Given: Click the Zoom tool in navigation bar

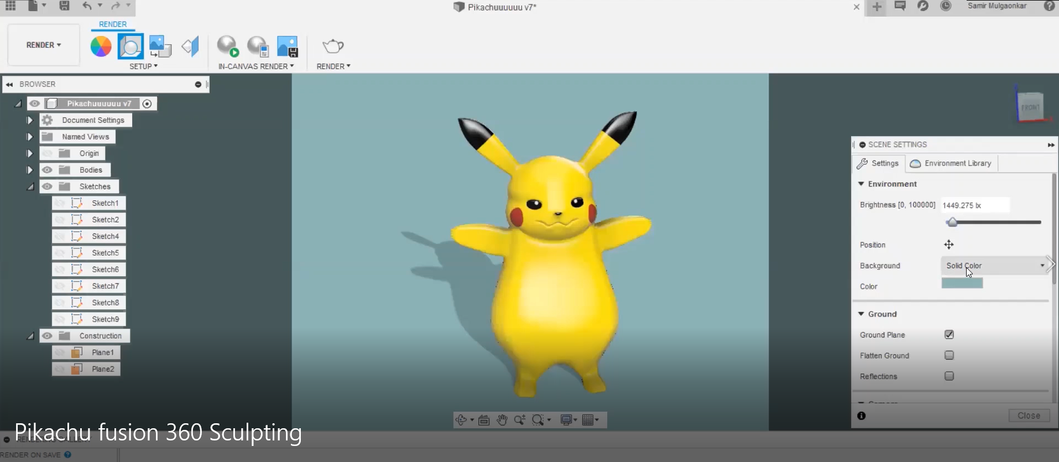Looking at the screenshot, I should coord(520,420).
